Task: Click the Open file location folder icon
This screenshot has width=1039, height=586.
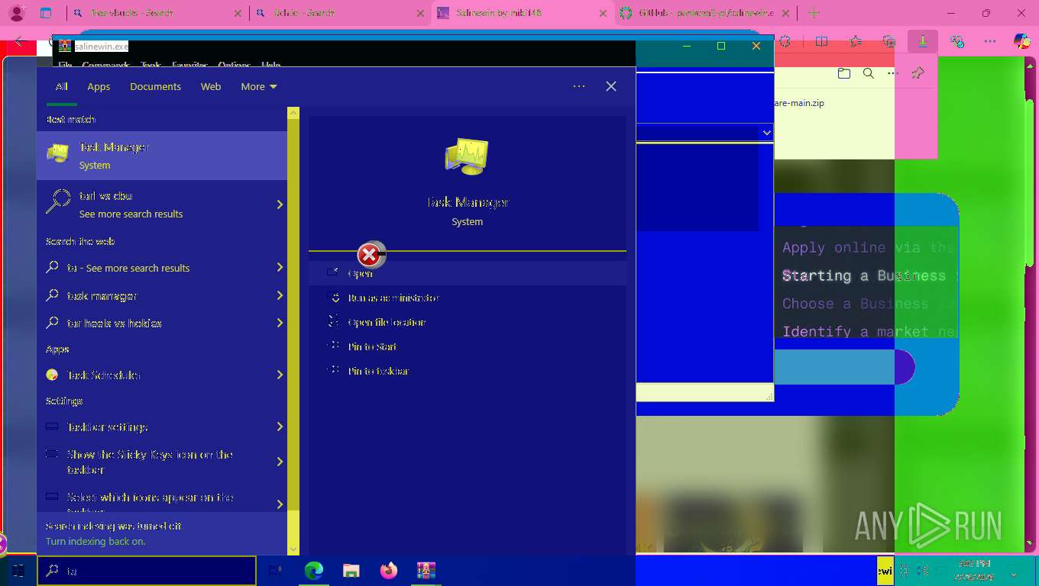Action: click(x=333, y=321)
